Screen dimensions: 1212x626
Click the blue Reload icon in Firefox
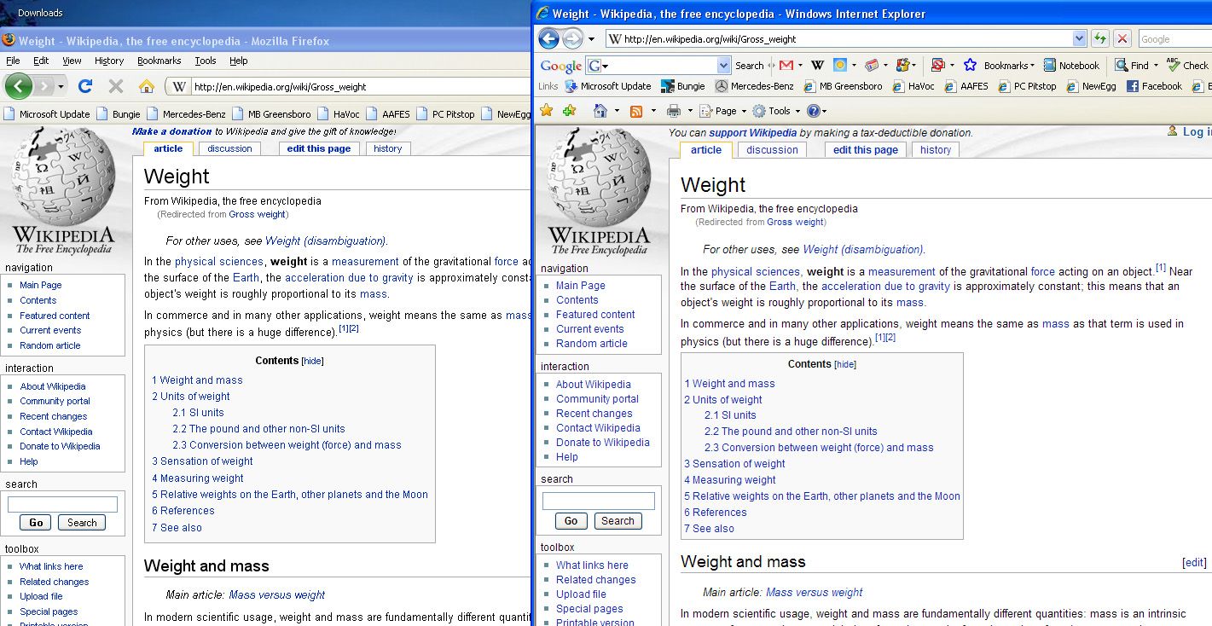[x=85, y=86]
